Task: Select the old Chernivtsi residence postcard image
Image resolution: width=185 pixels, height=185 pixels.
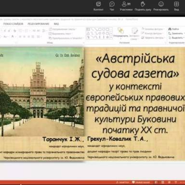Action: click(x=42, y=92)
